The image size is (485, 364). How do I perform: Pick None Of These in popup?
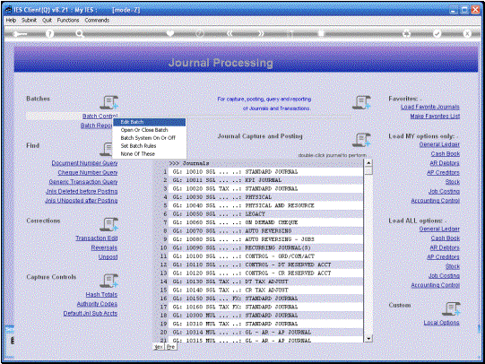[150, 154]
